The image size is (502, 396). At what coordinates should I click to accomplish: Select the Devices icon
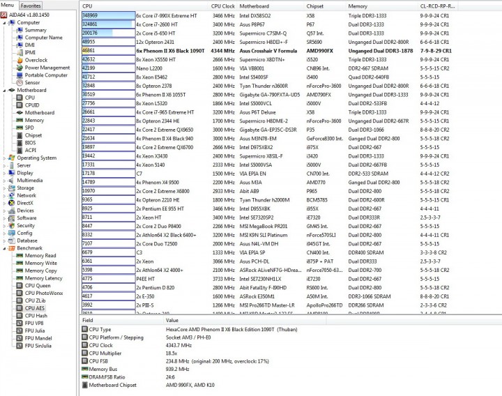[12, 211]
